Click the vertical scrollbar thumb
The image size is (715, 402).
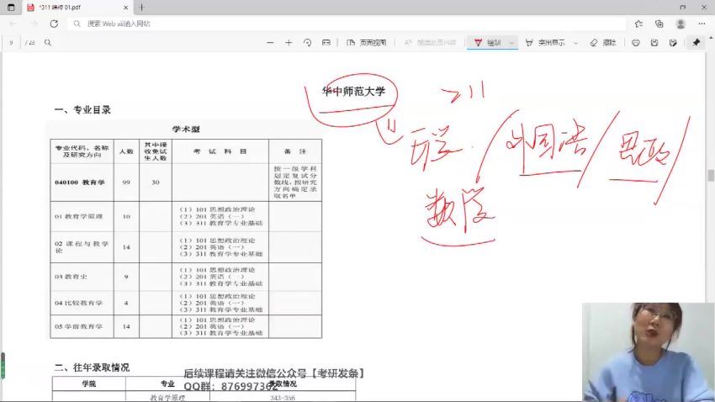tap(711, 176)
